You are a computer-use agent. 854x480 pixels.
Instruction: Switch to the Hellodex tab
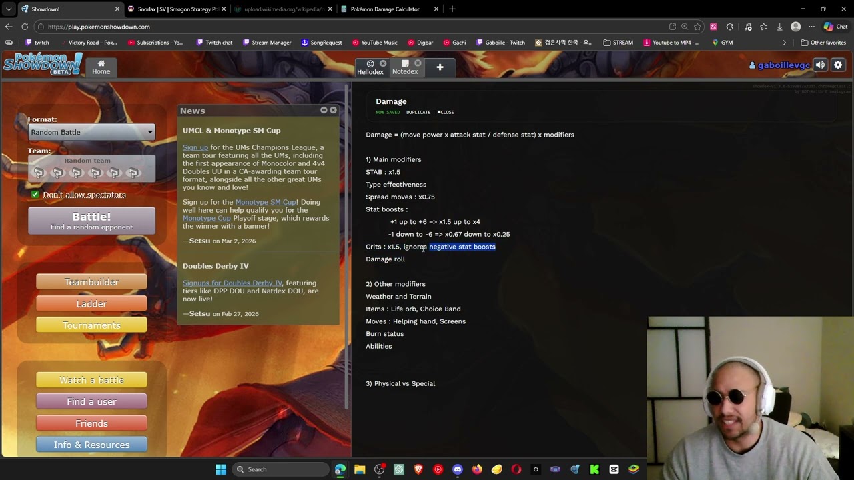click(370, 67)
